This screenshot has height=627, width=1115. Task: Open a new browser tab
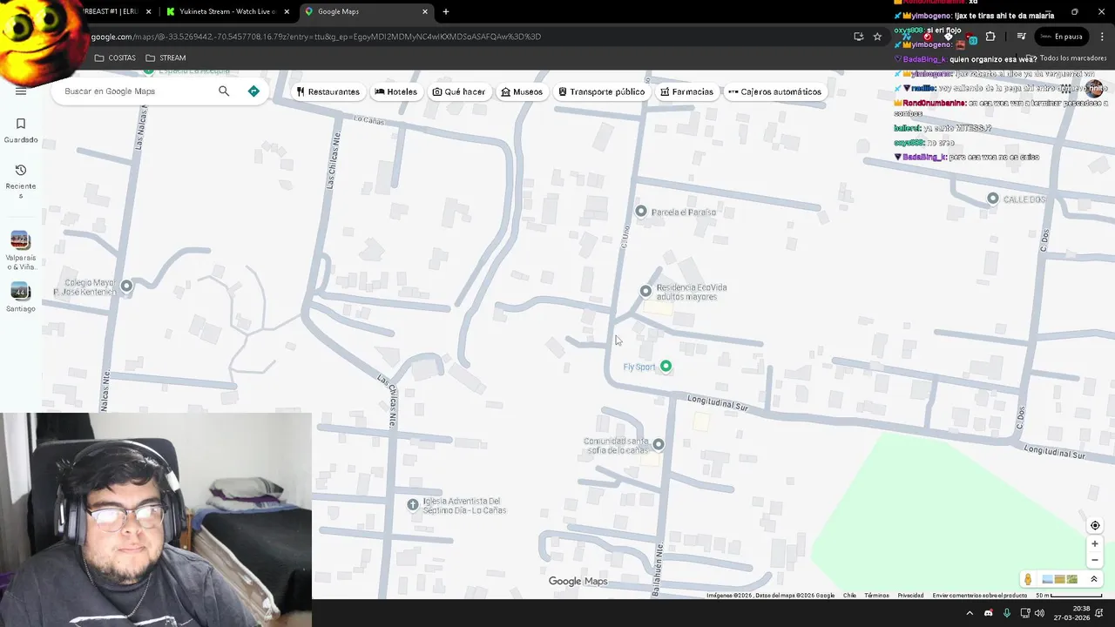(446, 11)
